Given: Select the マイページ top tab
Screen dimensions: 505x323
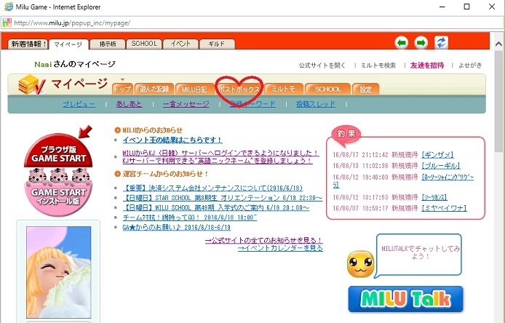Looking at the screenshot, I should (x=68, y=44).
